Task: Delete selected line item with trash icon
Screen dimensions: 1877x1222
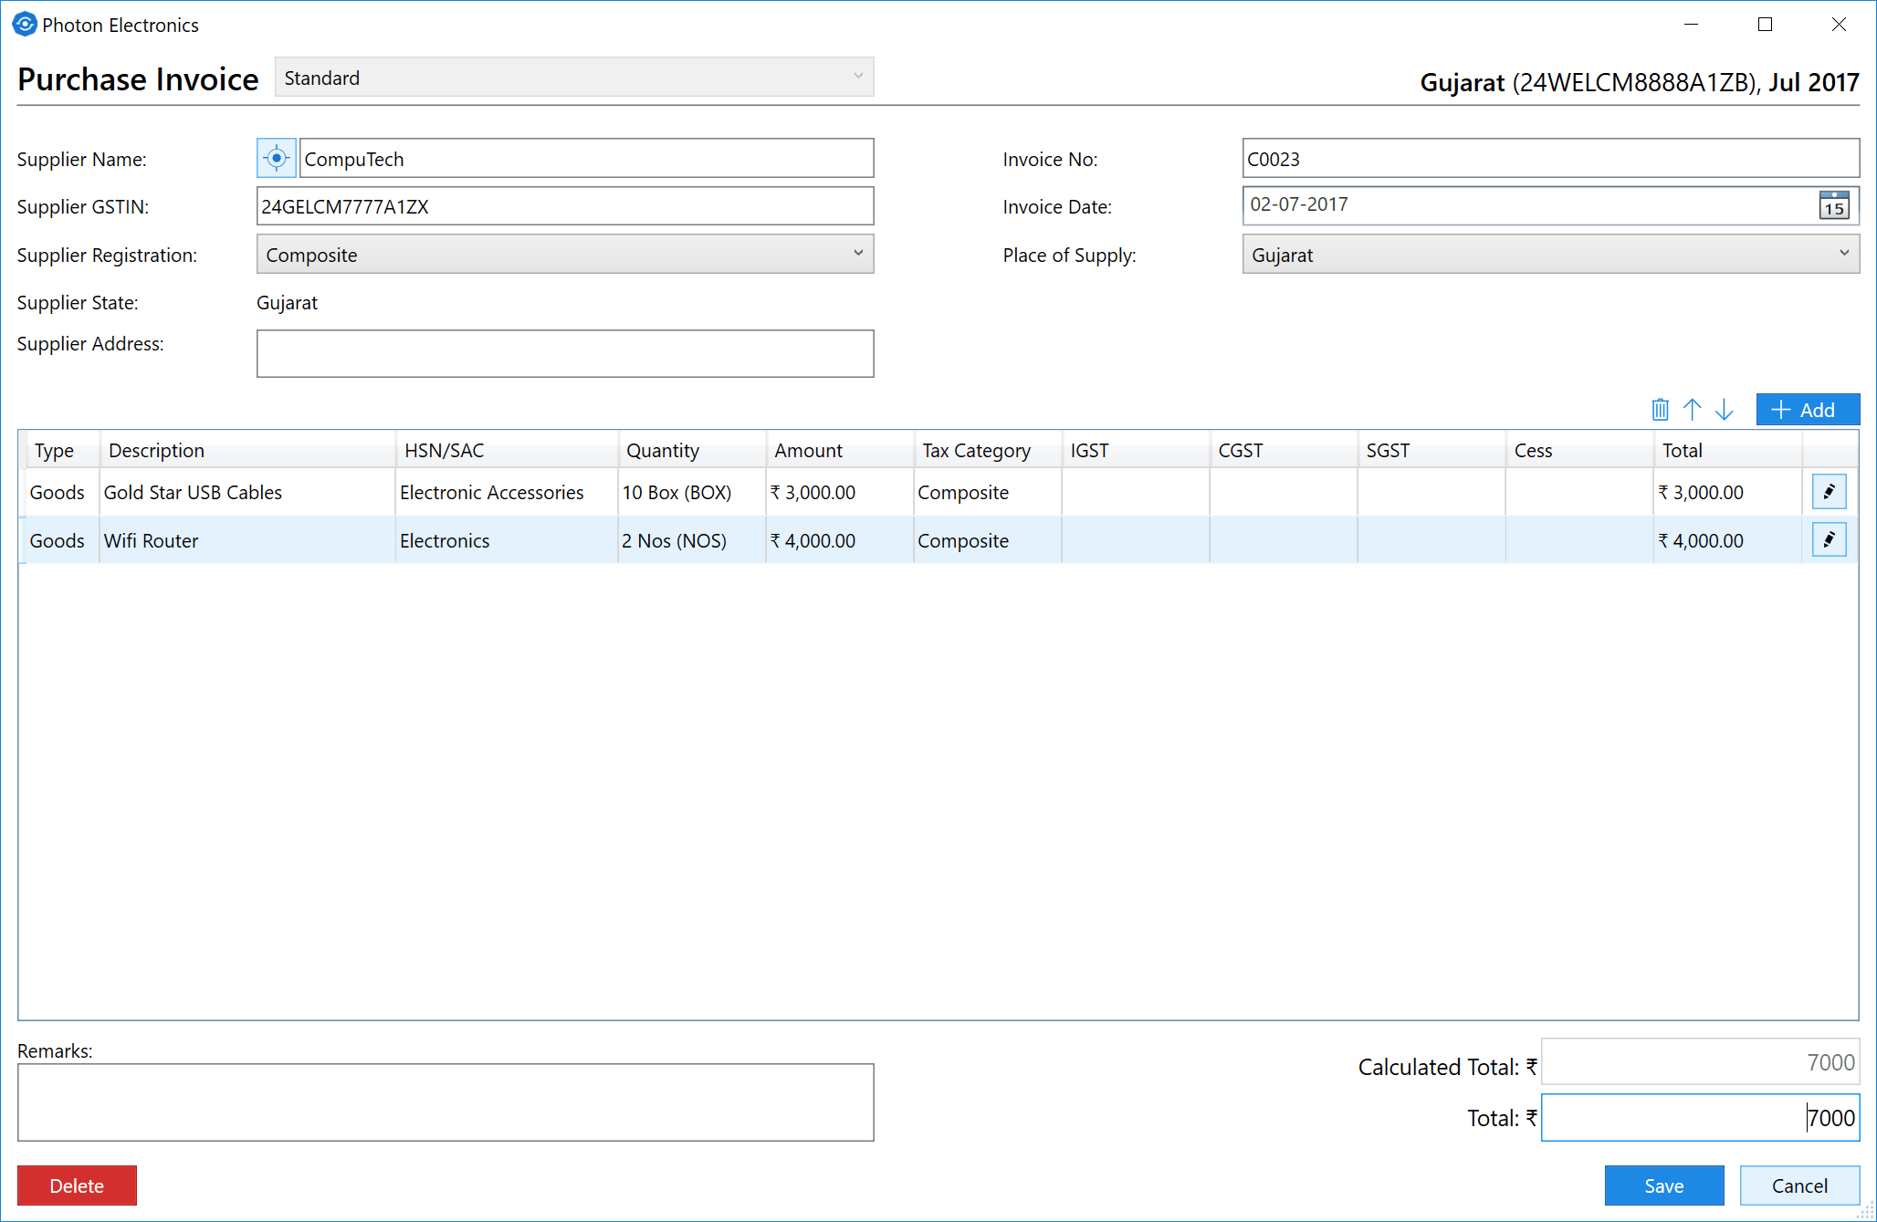Action: (x=1660, y=410)
